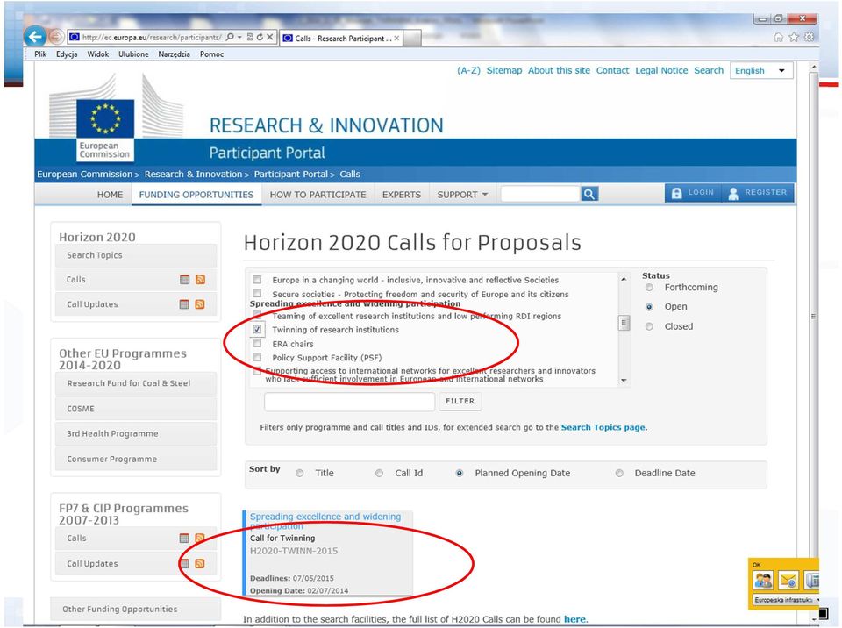842x628 pixels.
Task: Check Policy Support Facility (PSF) checkbox
Action: (x=257, y=357)
